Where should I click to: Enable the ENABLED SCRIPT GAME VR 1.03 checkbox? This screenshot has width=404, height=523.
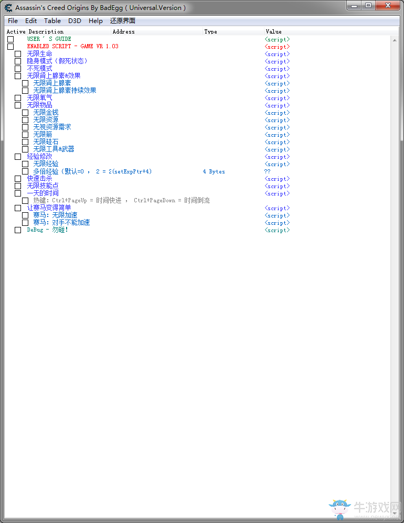(x=10, y=47)
